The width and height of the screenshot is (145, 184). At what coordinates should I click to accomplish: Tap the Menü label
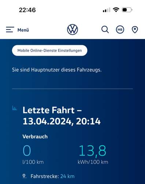(x=23, y=30)
